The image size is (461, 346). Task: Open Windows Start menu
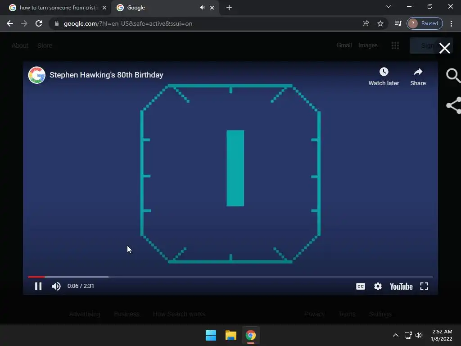(x=211, y=335)
